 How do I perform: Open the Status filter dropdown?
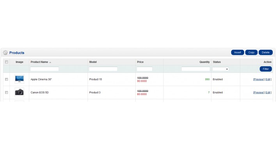[x=220, y=69]
